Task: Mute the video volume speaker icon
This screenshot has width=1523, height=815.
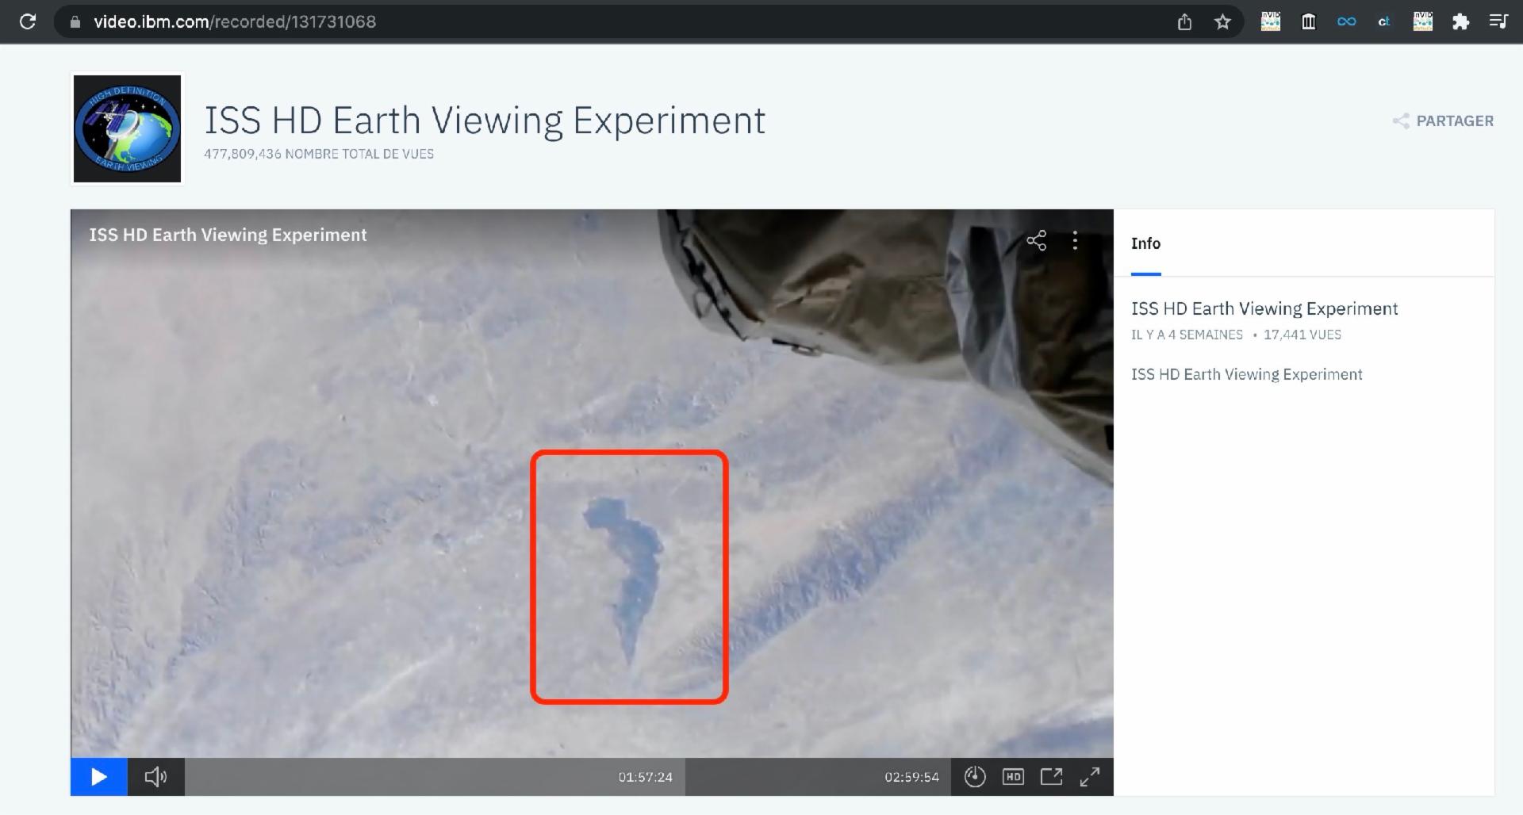Action: tap(155, 777)
